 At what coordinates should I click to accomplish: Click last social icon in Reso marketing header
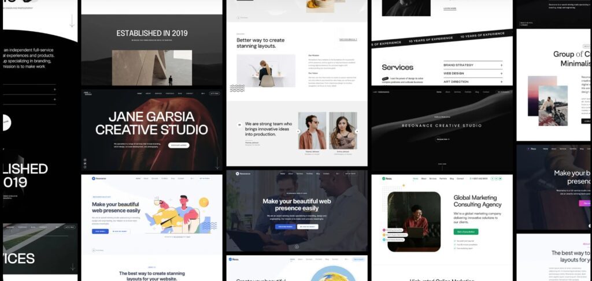[500, 178]
